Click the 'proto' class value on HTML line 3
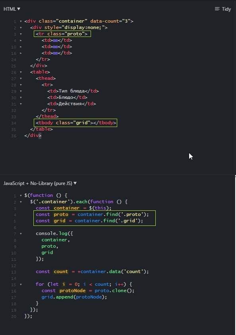 [x=75, y=34]
